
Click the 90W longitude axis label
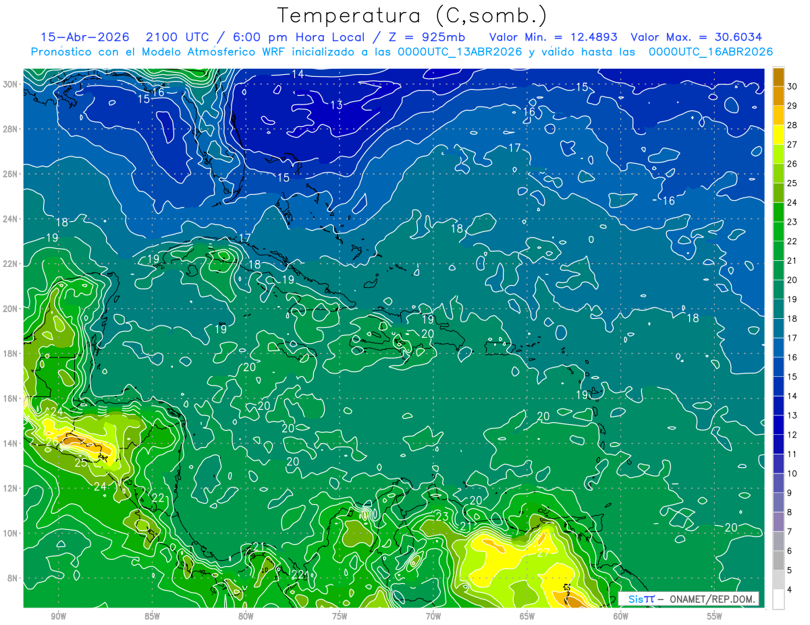(x=58, y=616)
